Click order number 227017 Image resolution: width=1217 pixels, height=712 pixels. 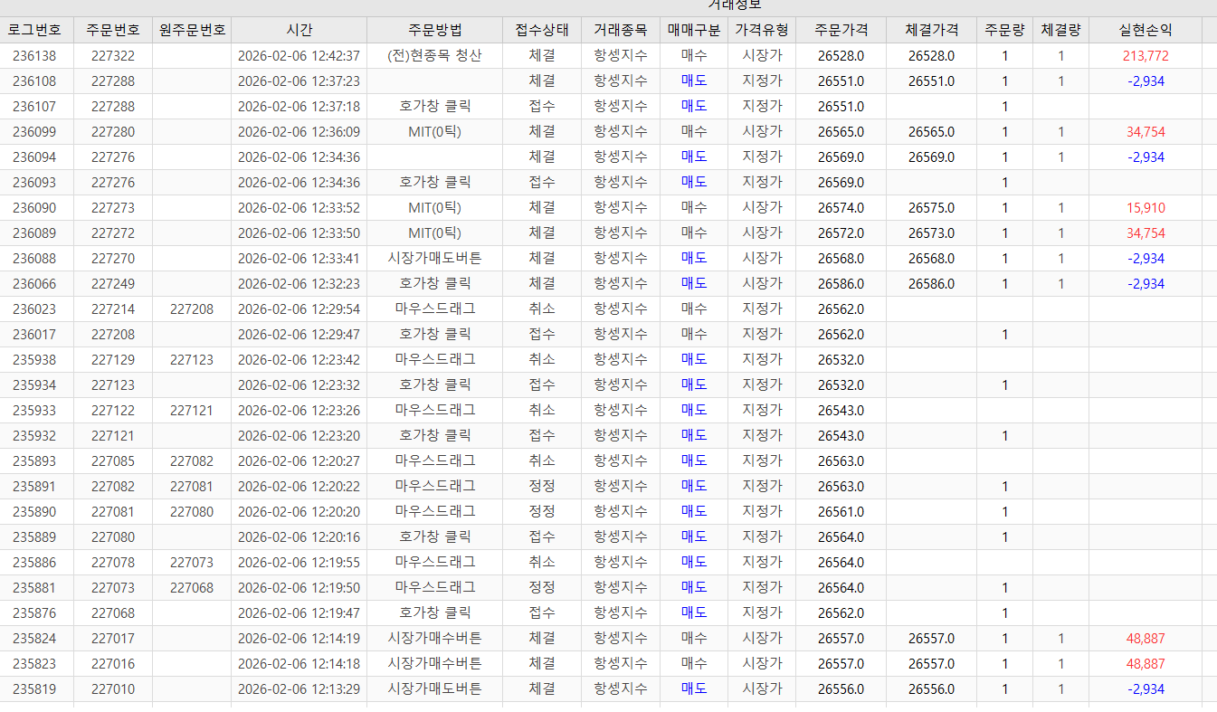113,638
